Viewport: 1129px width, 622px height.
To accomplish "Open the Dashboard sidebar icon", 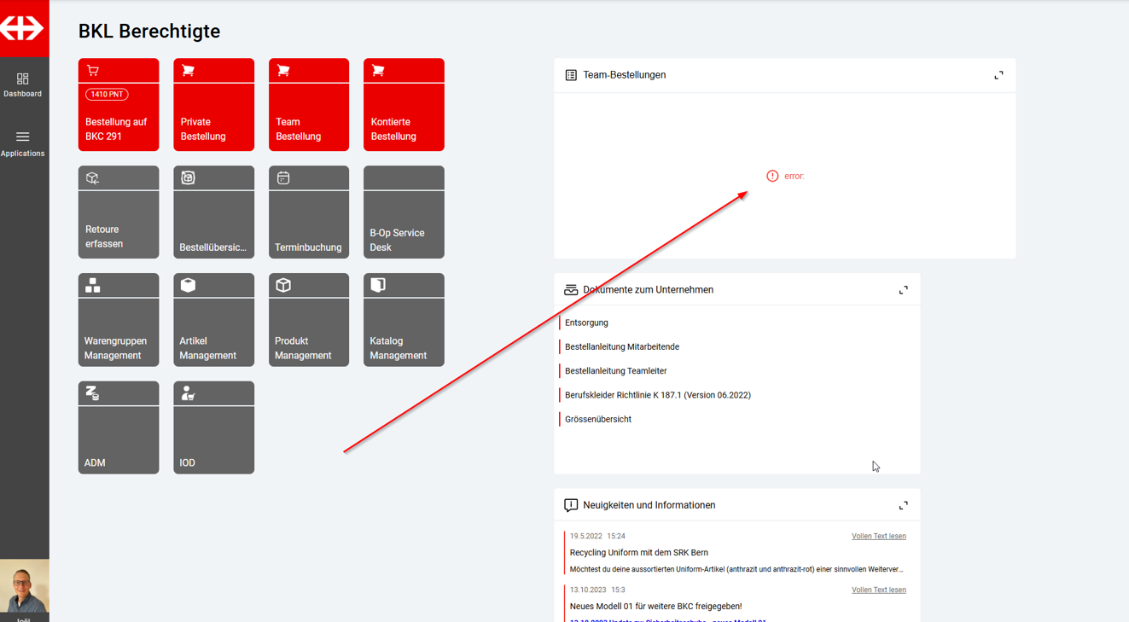I will [23, 84].
